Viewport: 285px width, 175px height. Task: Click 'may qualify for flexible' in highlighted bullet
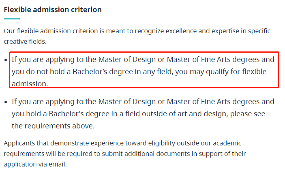click(x=228, y=72)
